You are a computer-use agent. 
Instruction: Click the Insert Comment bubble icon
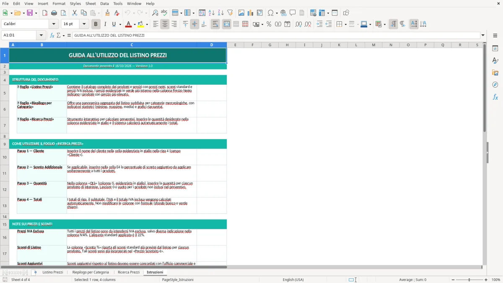pos(293,13)
